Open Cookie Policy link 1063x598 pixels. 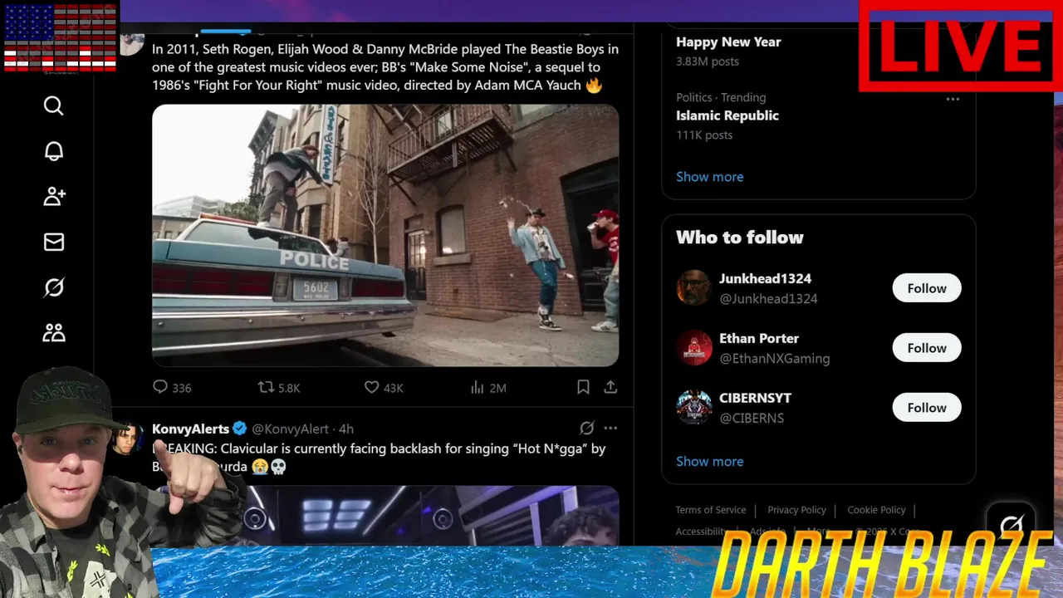(876, 510)
